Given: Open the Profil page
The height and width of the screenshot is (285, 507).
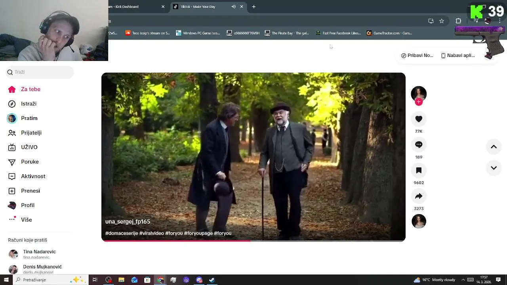Looking at the screenshot, I should click(21, 205).
